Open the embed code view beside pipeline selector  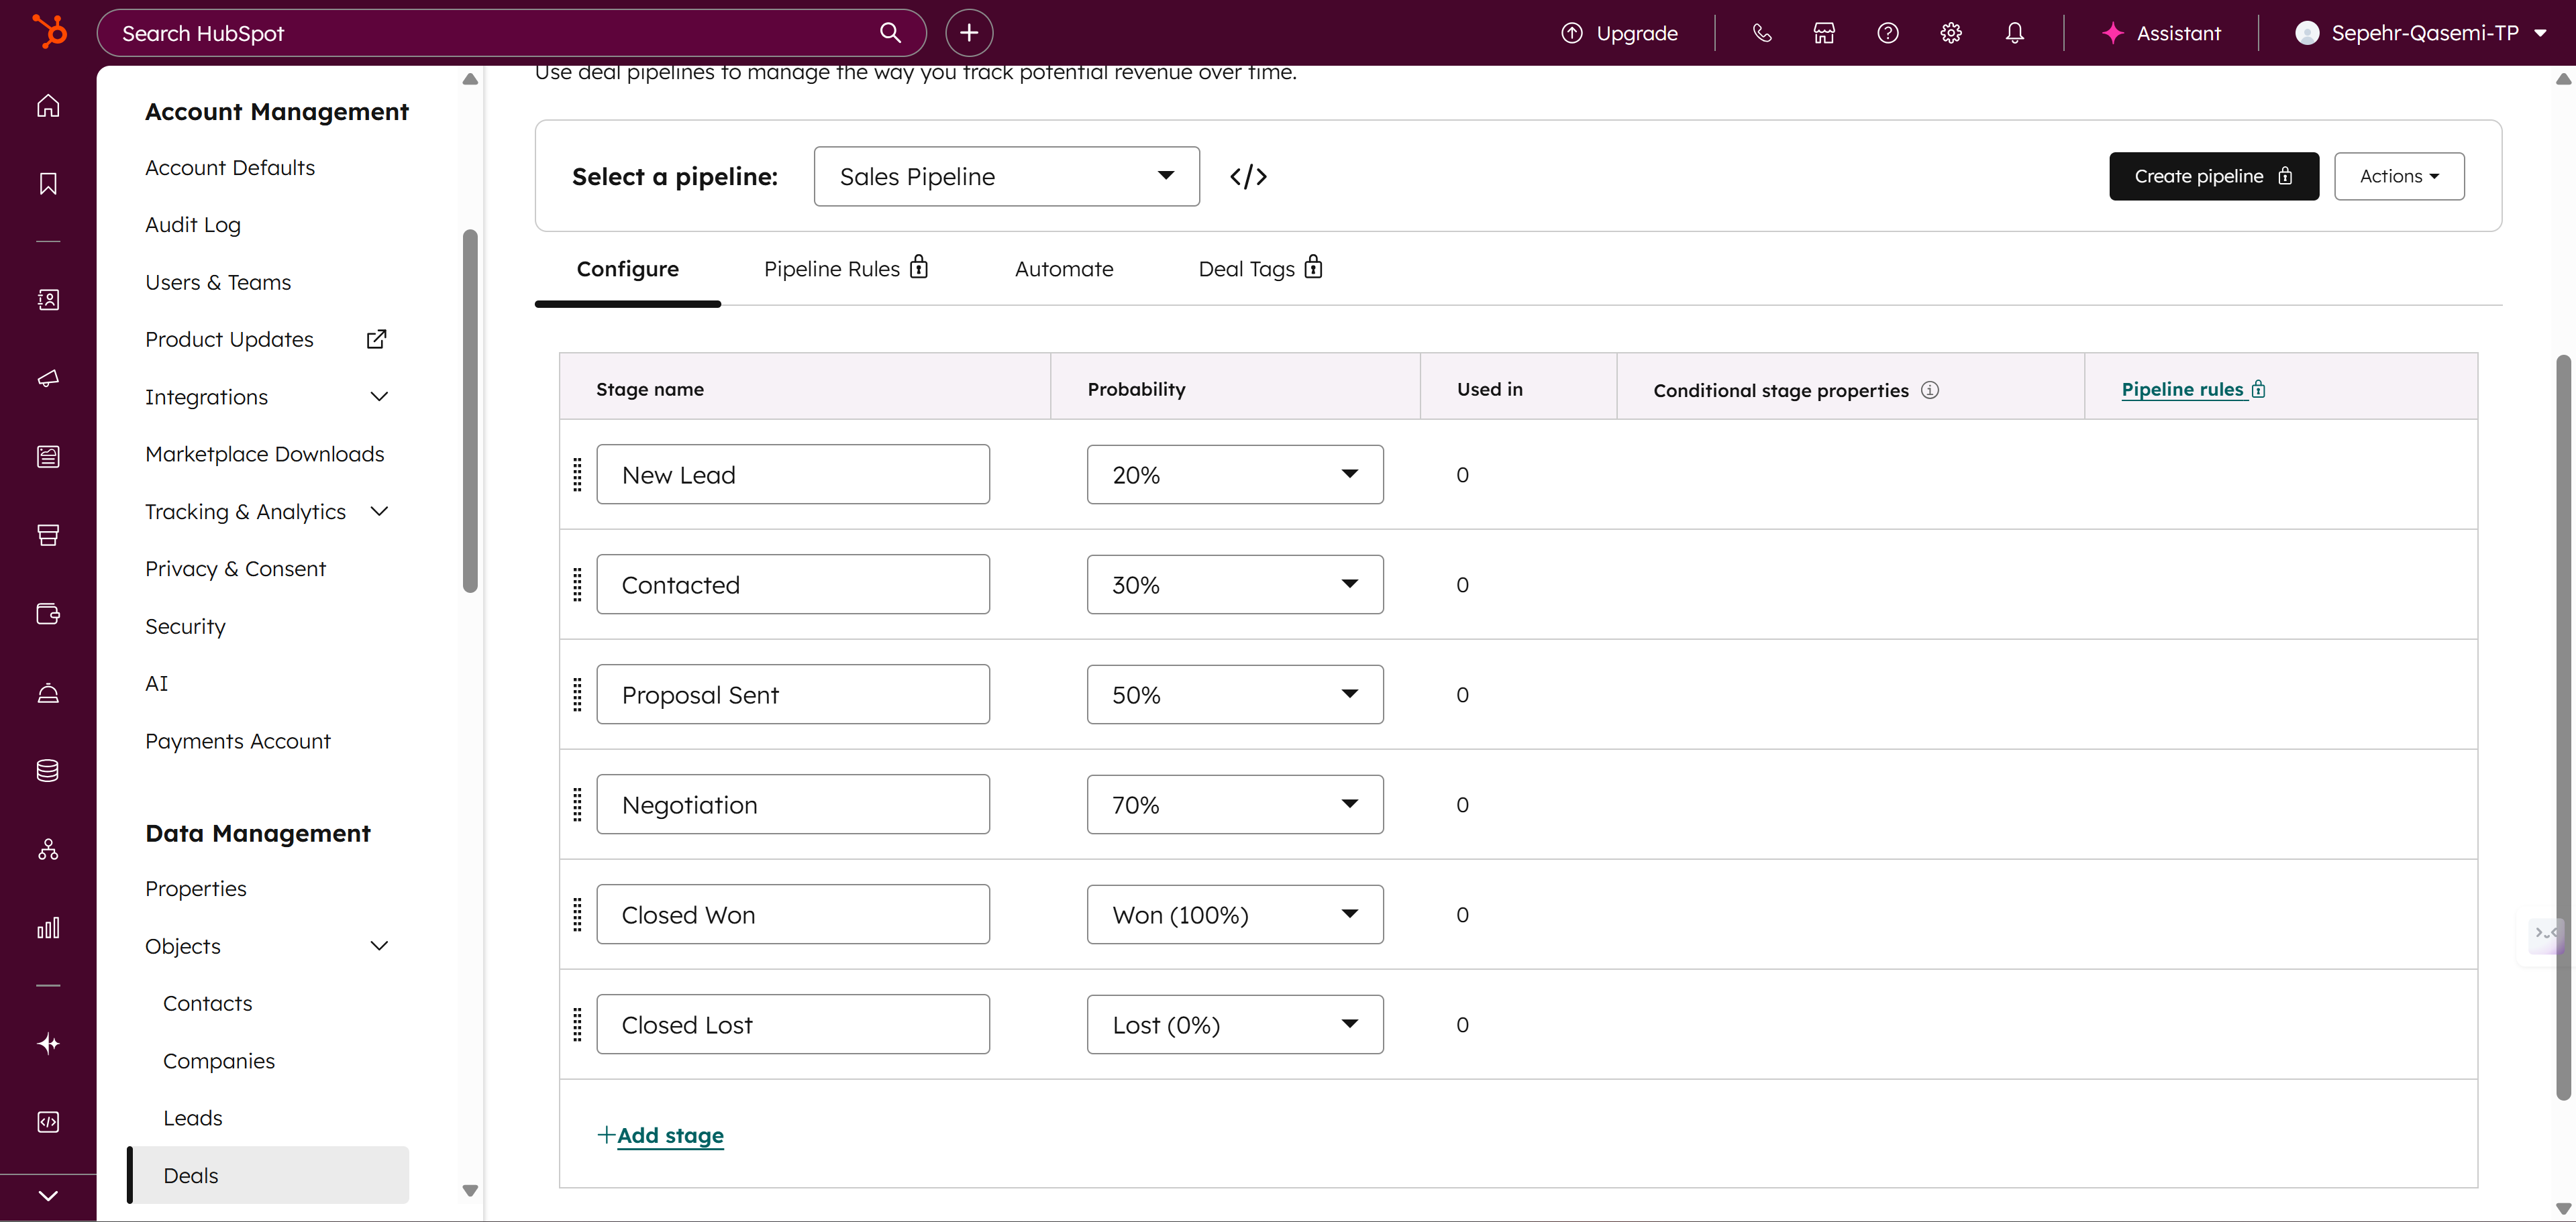1248,176
